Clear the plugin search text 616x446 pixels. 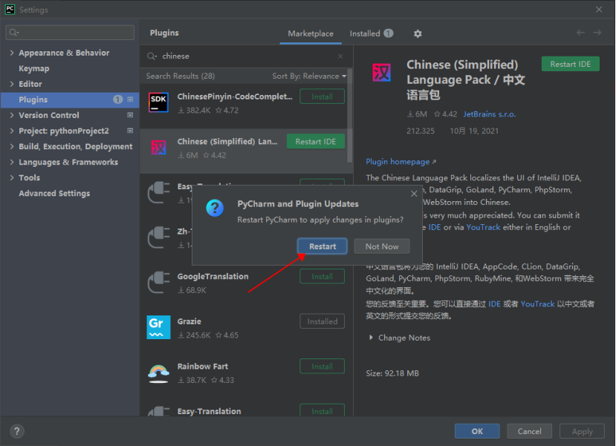pos(340,56)
